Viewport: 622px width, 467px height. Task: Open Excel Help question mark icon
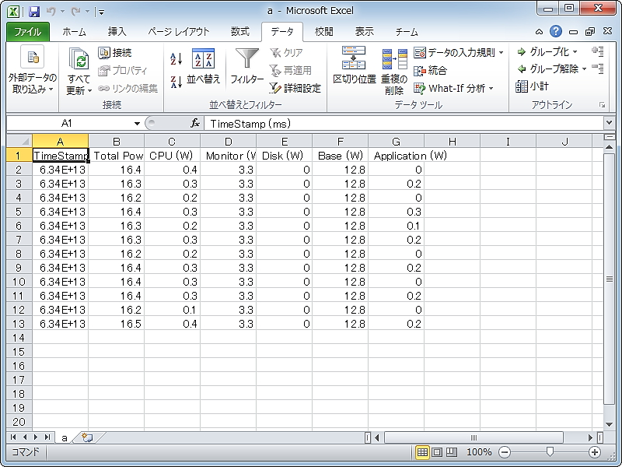click(x=556, y=31)
